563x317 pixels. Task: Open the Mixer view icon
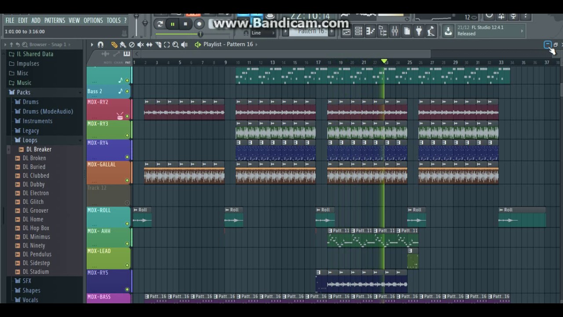(395, 31)
